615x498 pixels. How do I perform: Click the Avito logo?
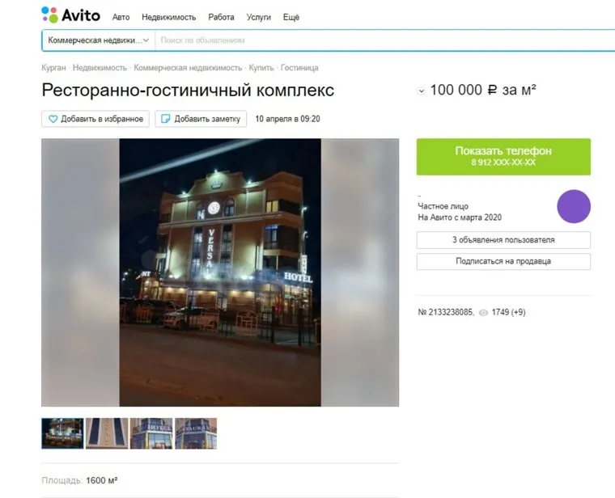click(x=70, y=15)
